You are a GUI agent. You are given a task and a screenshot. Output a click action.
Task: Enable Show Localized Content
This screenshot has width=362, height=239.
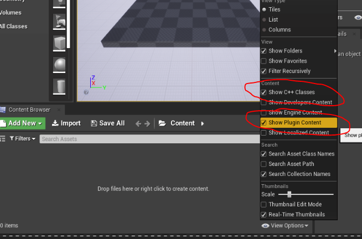click(263, 133)
